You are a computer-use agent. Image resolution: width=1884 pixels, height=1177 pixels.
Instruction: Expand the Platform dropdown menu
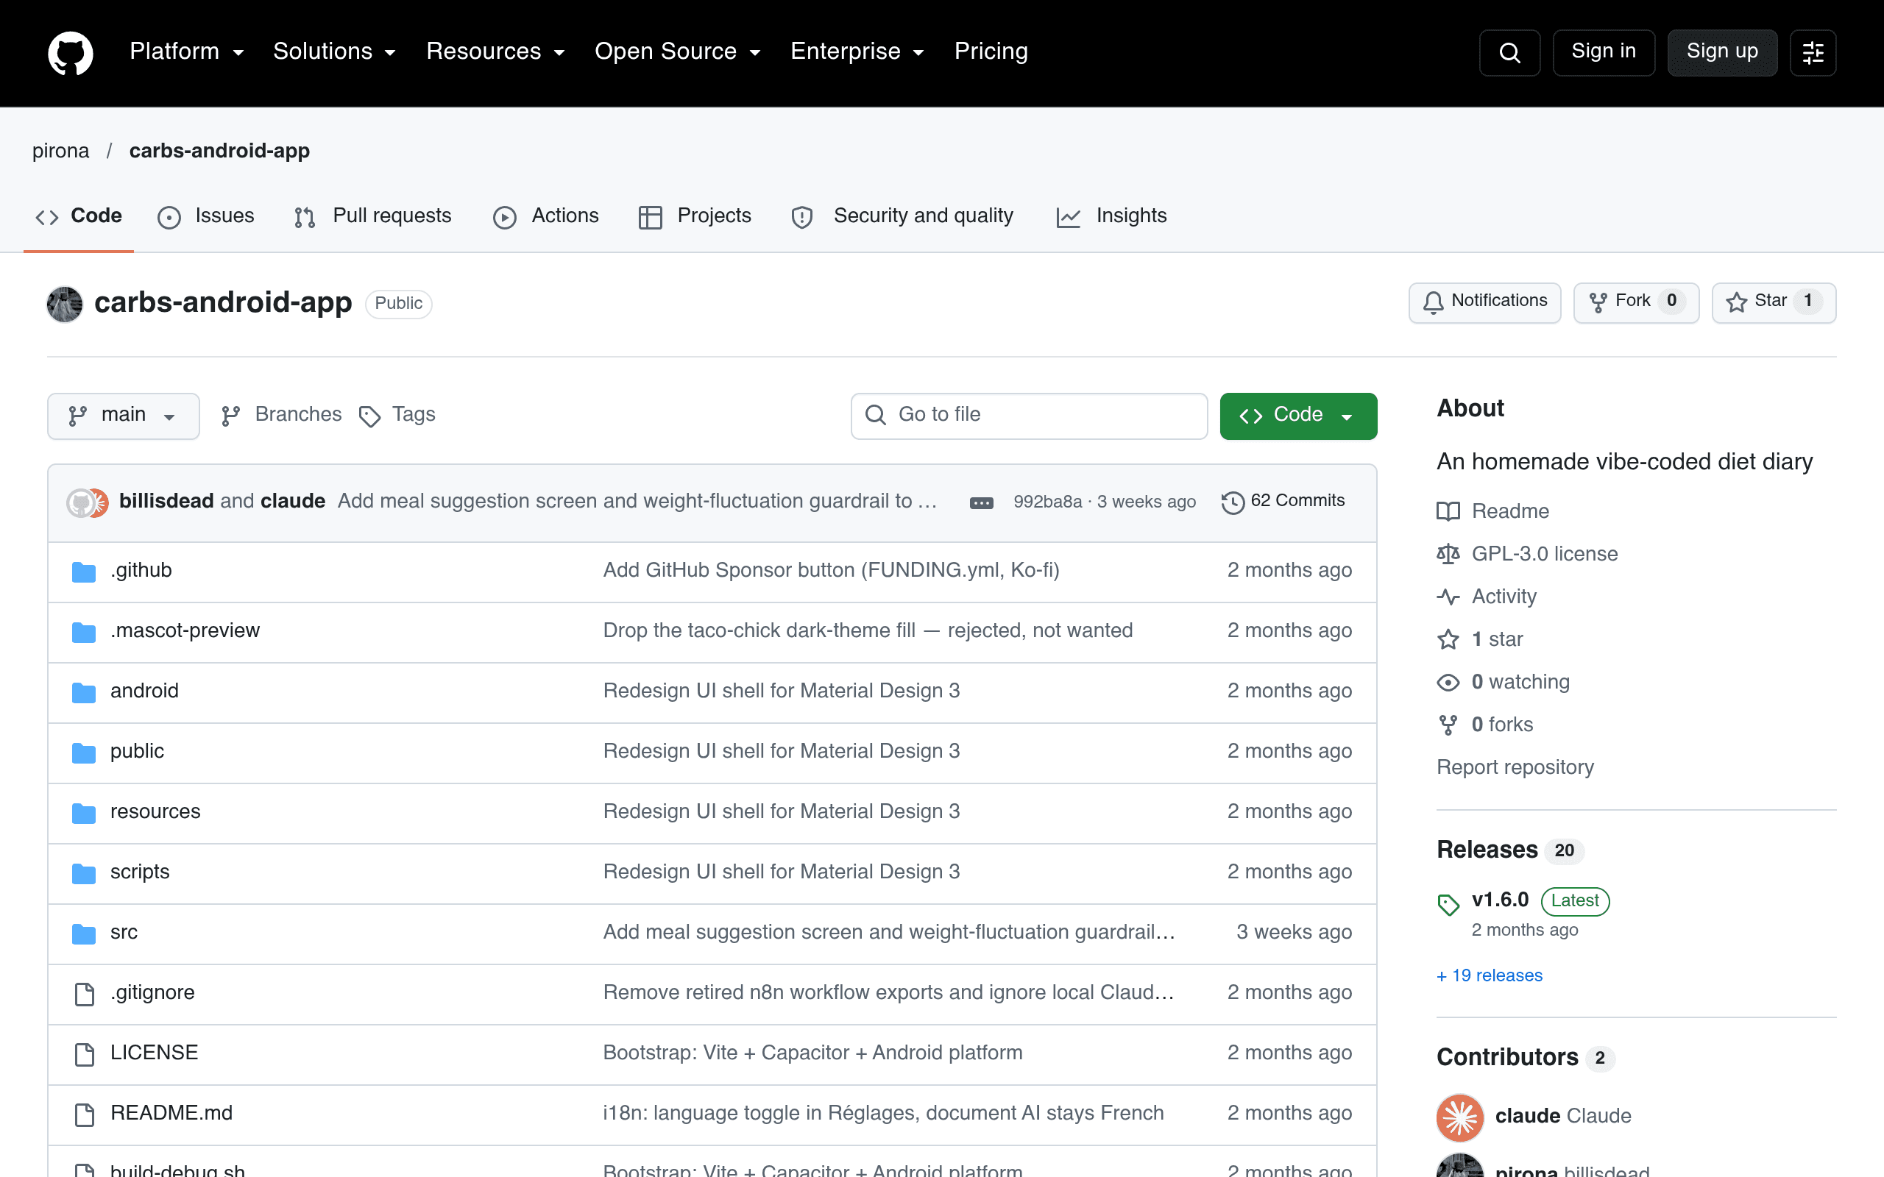click(188, 51)
